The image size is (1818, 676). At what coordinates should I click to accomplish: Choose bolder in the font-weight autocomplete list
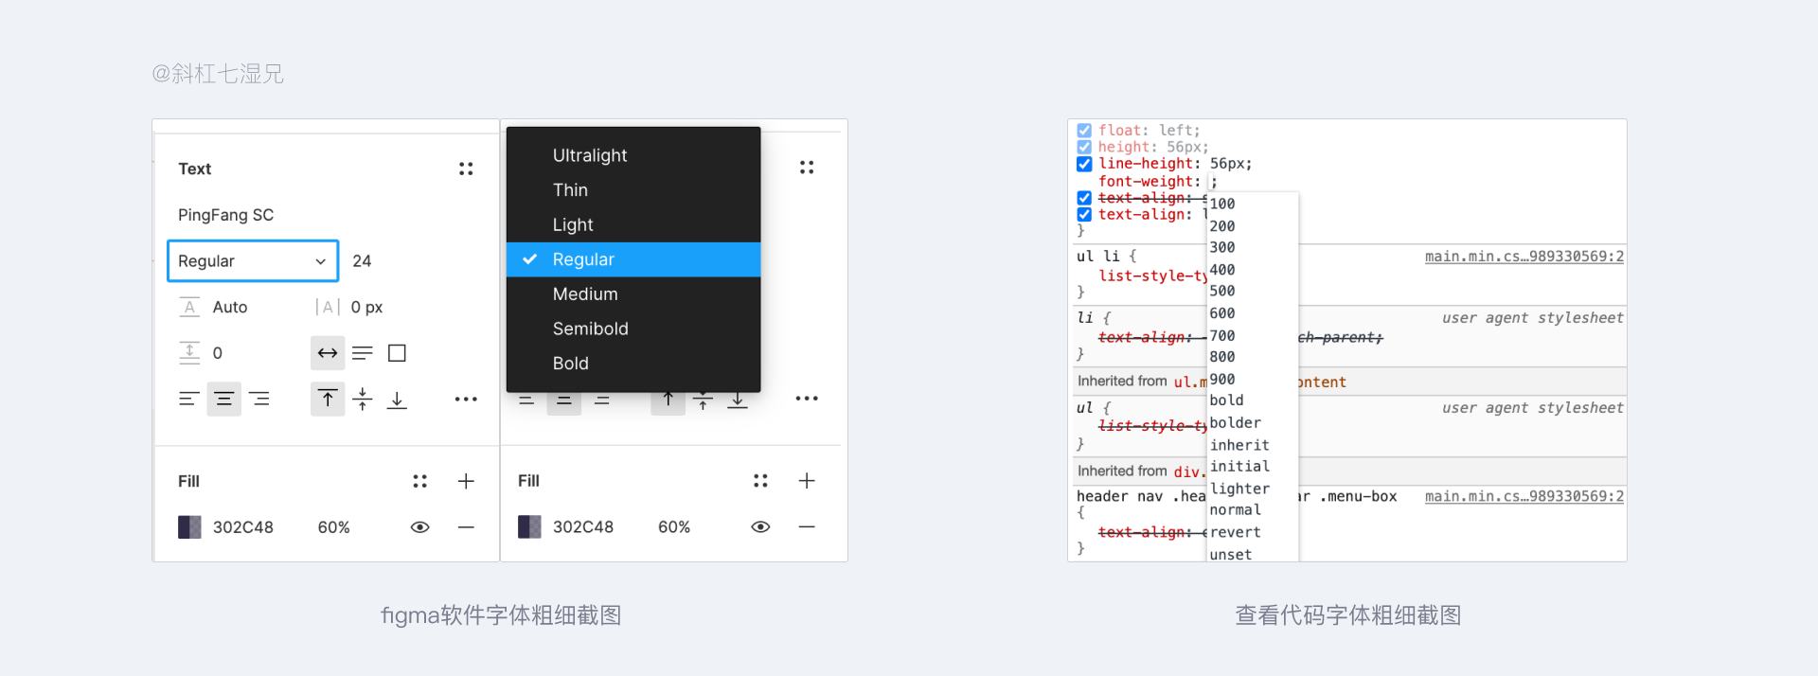1235,422
